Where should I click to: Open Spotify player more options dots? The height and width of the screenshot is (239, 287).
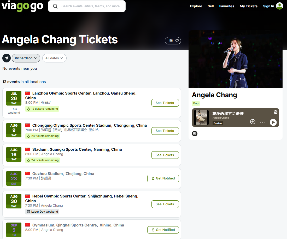coord(262,122)
